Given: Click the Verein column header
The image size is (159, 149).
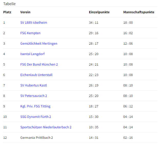Looking at the screenshot, I should point(25,12).
